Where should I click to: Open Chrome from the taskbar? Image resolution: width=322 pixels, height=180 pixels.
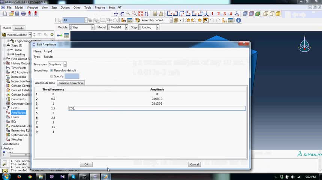[30, 177]
